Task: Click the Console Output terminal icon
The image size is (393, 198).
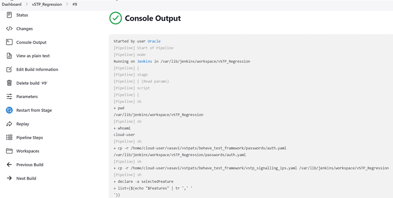Action: click(x=9, y=42)
